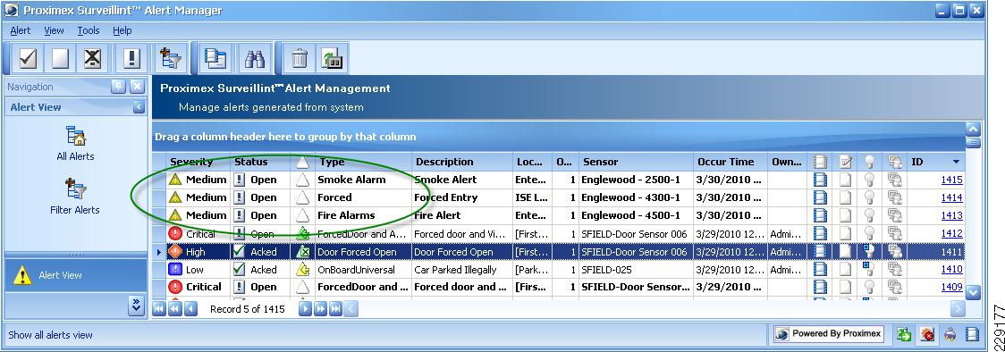This screenshot has width=1005, height=352.
Task: Go to previous record navigator button
Action: coord(190,309)
